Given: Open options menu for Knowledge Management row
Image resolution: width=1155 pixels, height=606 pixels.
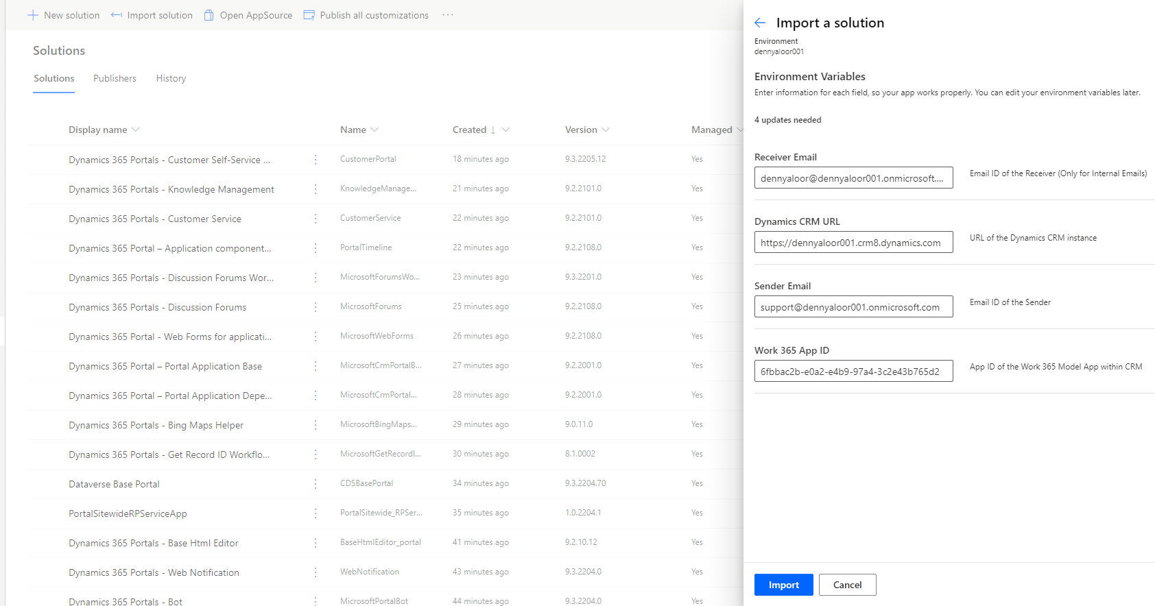Looking at the screenshot, I should [315, 189].
